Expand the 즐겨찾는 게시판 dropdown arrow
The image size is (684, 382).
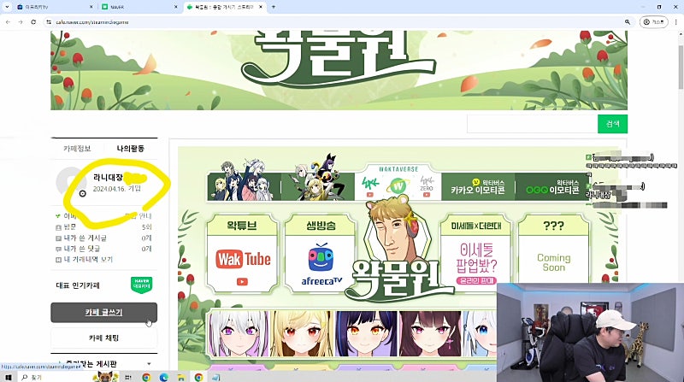tap(149, 364)
